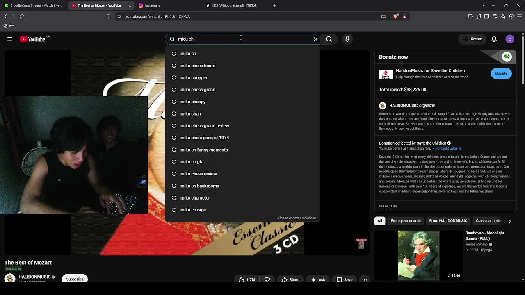
Task: Reload the current page
Action: pos(22,16)
